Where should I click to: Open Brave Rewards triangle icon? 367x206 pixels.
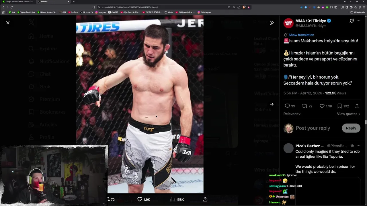[249, 7]
